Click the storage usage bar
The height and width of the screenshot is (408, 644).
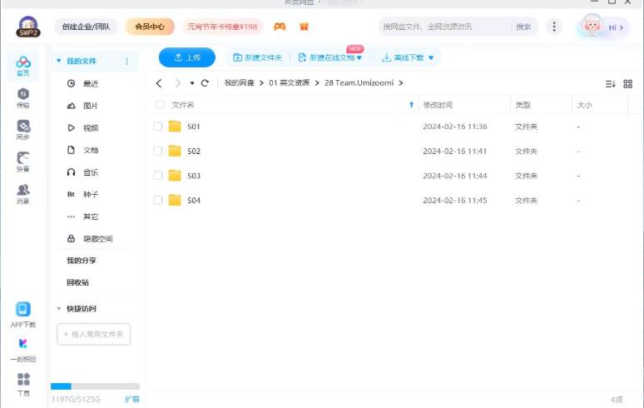(x=95, y=386)
